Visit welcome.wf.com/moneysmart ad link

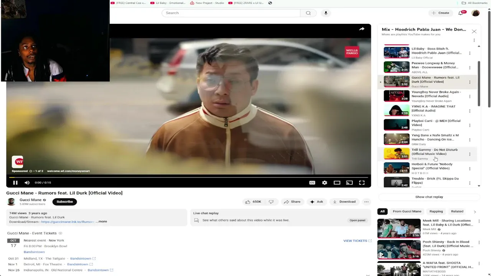click(68, 171)
